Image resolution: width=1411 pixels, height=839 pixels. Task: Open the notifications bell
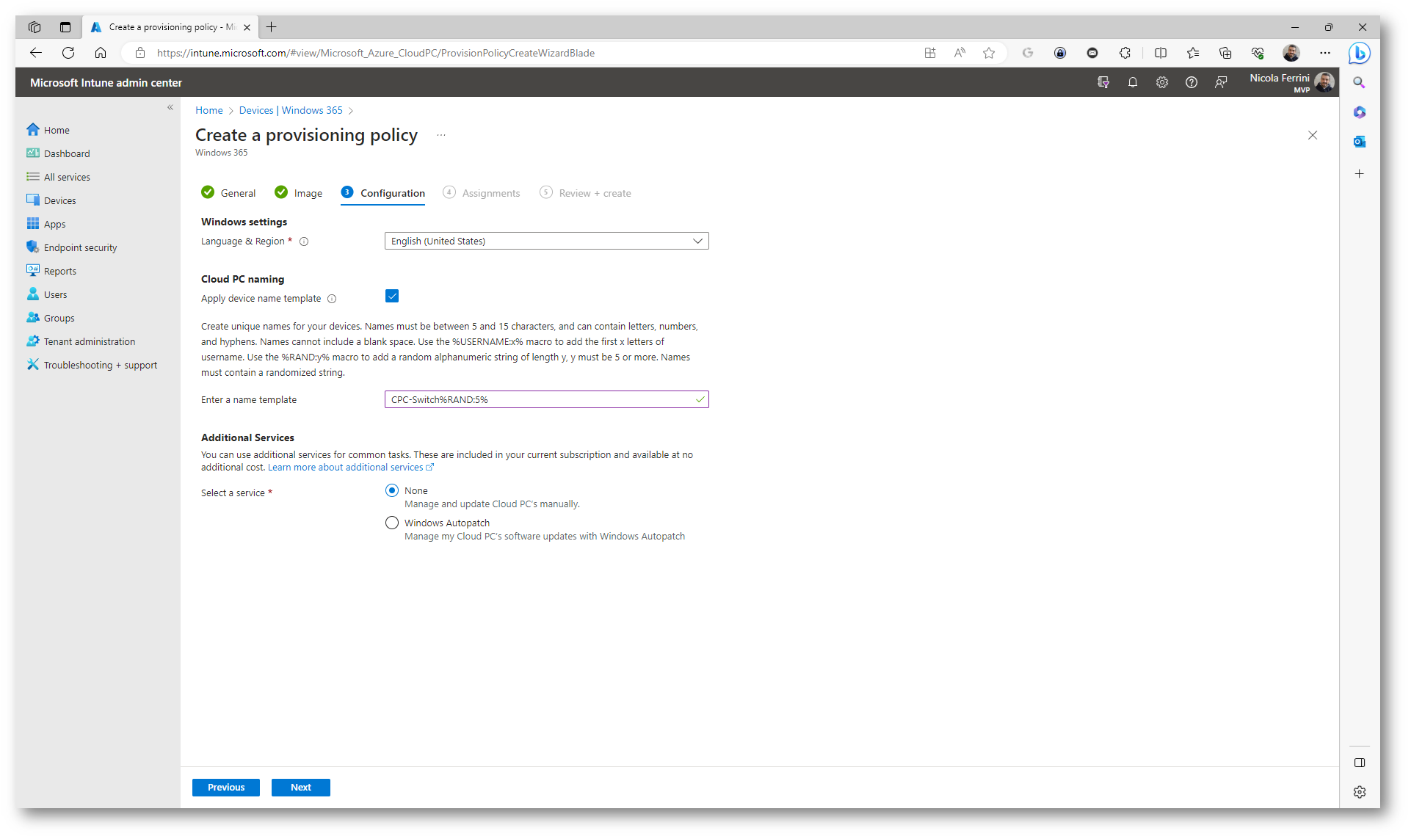point(1133,82)
